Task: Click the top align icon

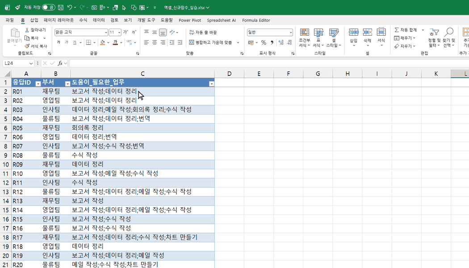Action: 146,32
